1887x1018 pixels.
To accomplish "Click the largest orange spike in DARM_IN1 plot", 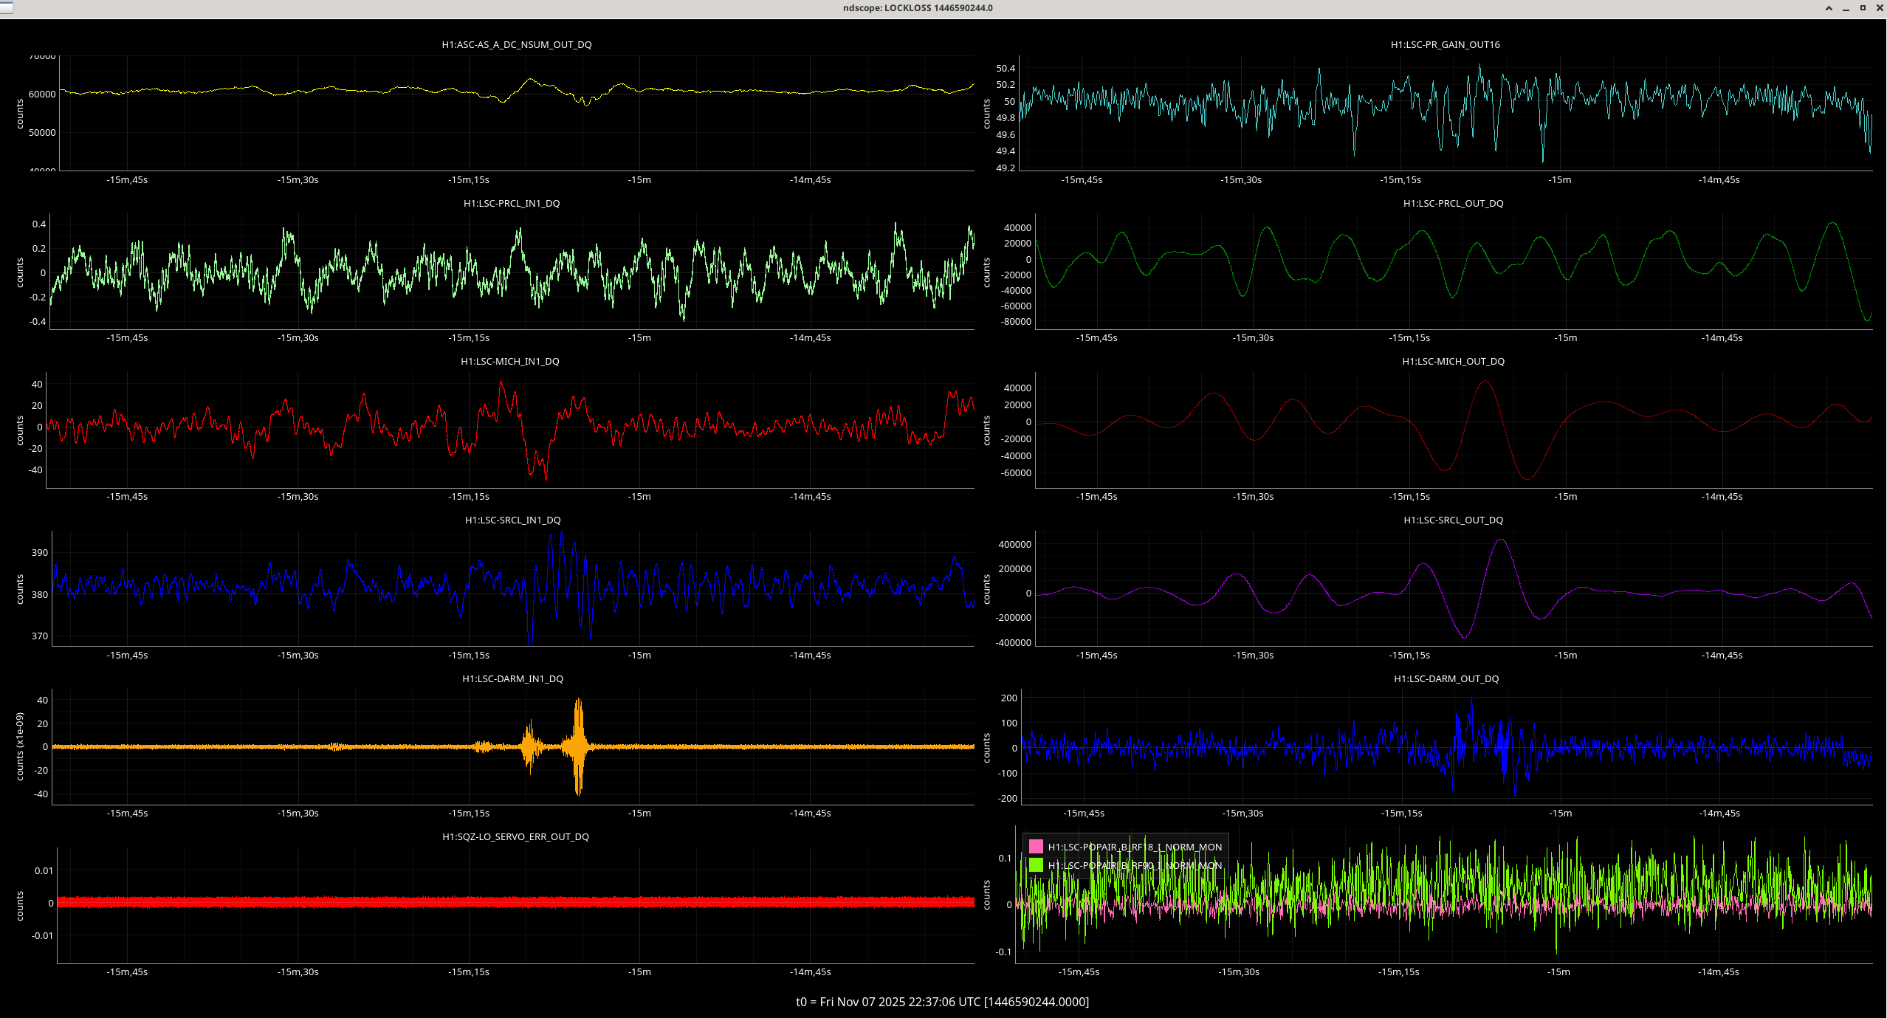I will (578, 746).
